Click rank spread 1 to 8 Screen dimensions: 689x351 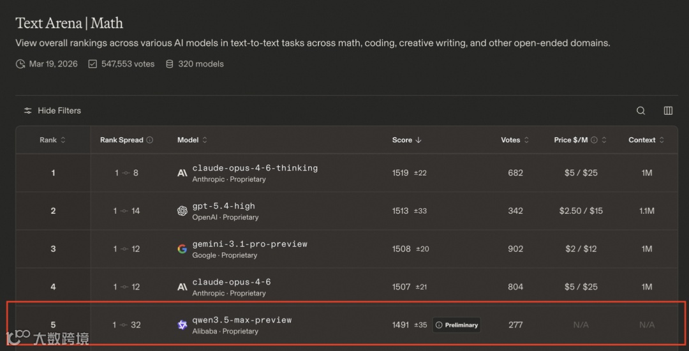126,173
